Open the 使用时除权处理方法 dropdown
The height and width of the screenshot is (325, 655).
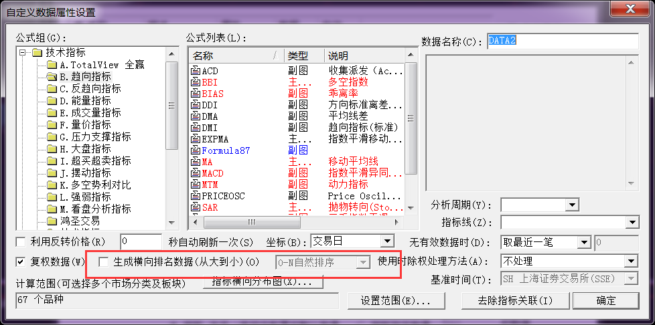(631, 261)
